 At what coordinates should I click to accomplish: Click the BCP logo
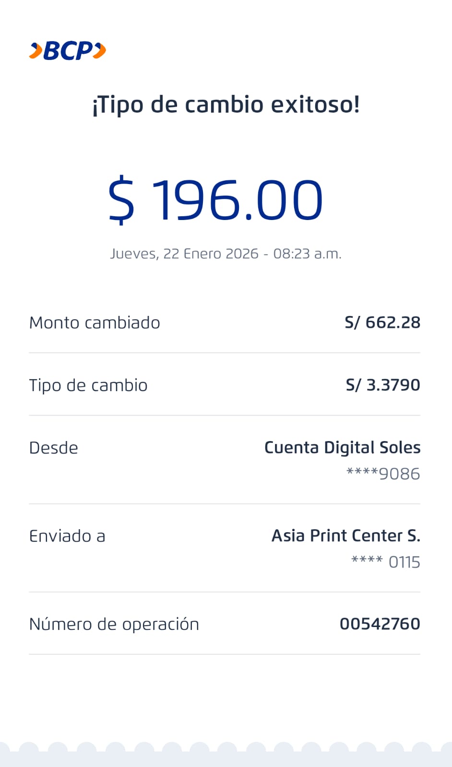point(68,51)
